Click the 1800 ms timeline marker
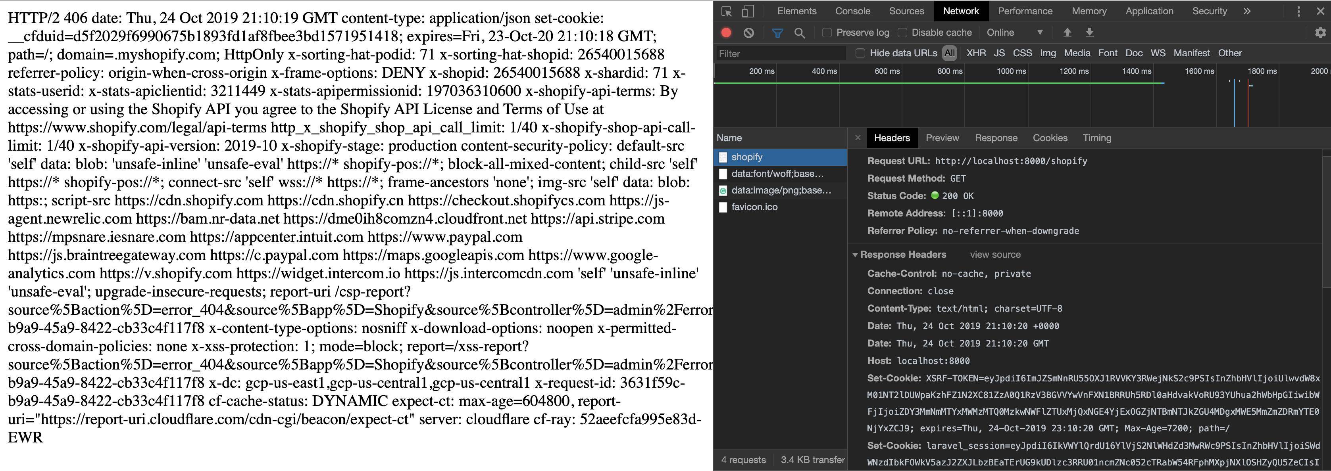1331x471 pixels. [x=1262, y=71]
